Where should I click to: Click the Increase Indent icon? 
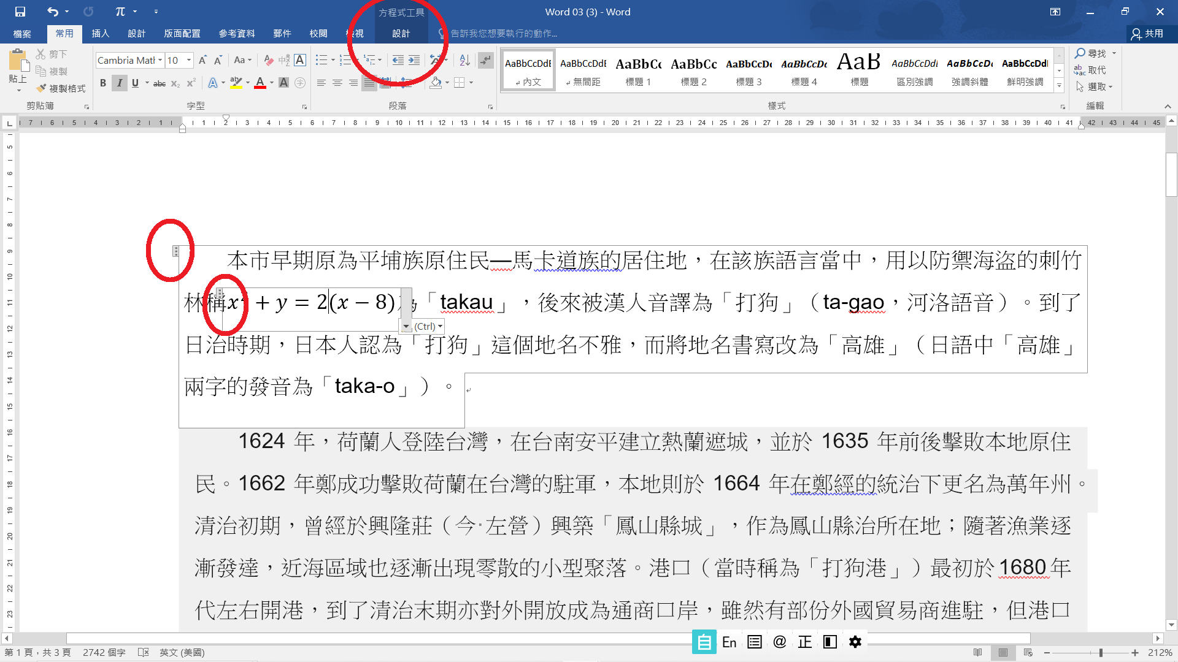[414, 60]
